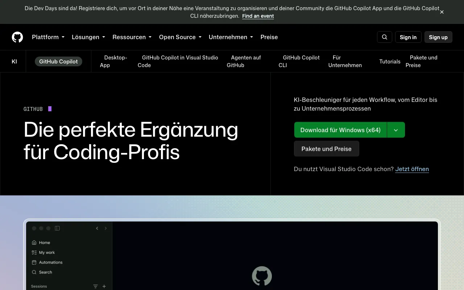Open Pakete und Preise in the subnav
Screen dimensions: 464x290
click(x=422, y=61)
